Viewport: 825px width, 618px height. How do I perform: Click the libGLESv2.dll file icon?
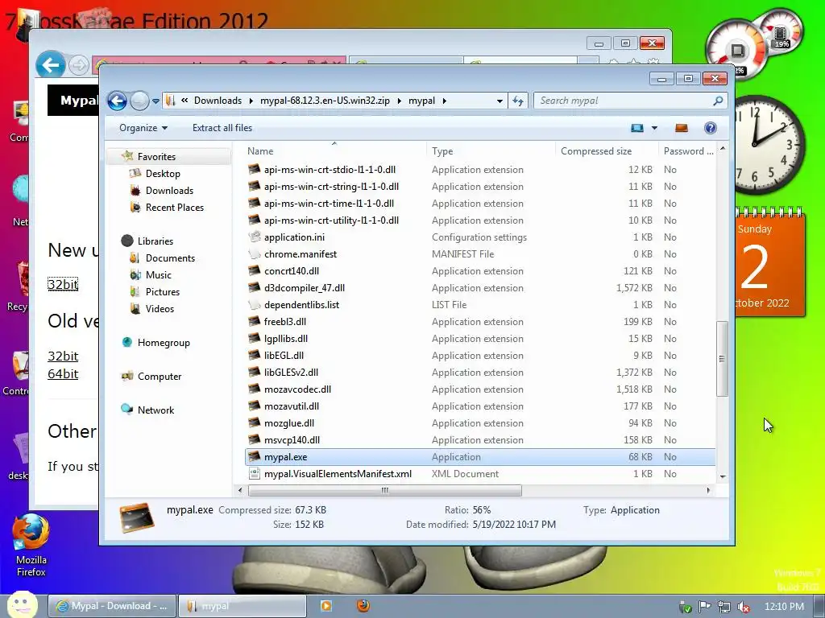tap(254, 372)
